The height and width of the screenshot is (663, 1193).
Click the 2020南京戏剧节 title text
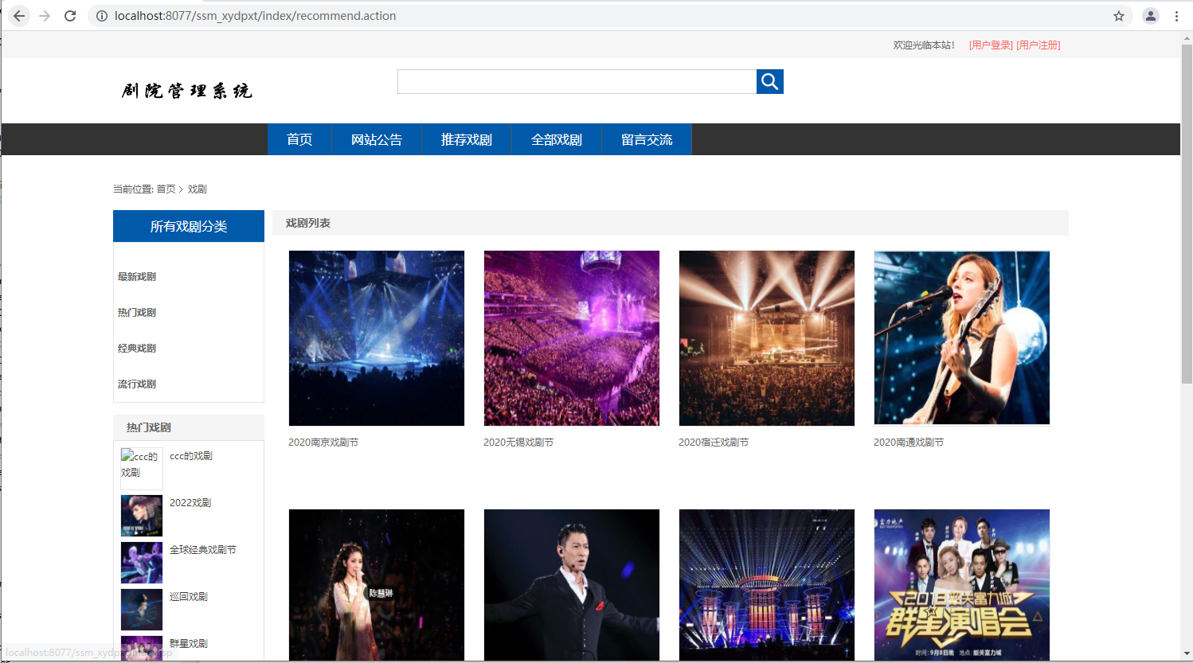pos(323,443)
